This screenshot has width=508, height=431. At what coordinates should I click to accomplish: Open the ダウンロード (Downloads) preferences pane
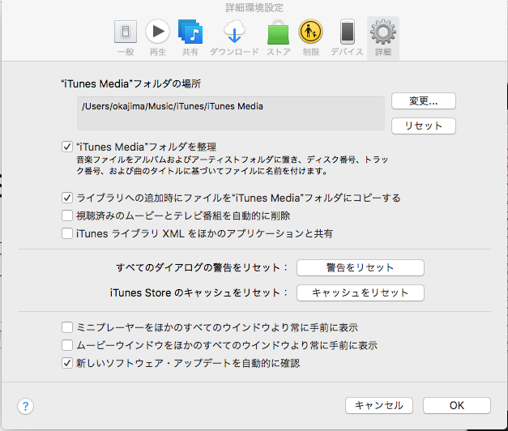(234, 37)
